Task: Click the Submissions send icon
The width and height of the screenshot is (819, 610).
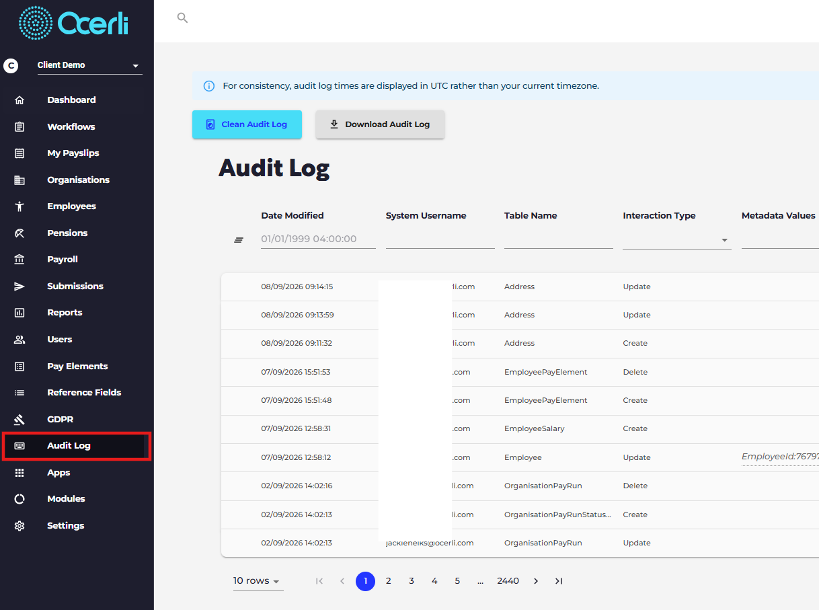Action: click(x=19, y=287)
